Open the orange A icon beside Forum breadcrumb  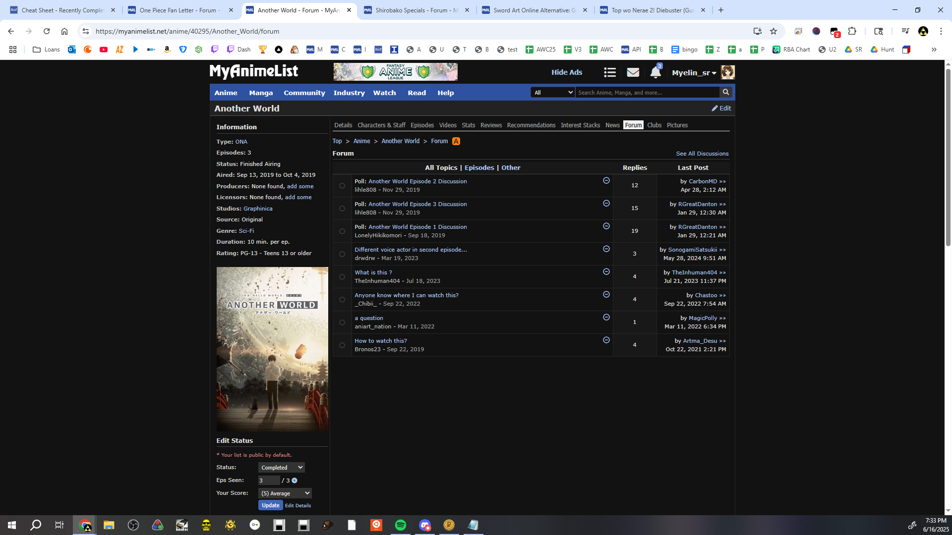(x=456, y=141)
